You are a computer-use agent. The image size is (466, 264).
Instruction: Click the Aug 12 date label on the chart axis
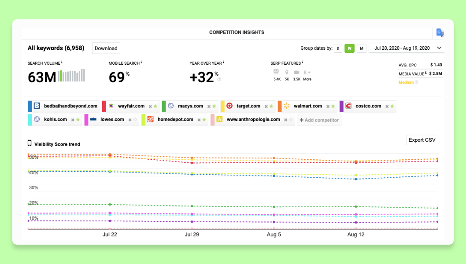[x=356, y=235]
